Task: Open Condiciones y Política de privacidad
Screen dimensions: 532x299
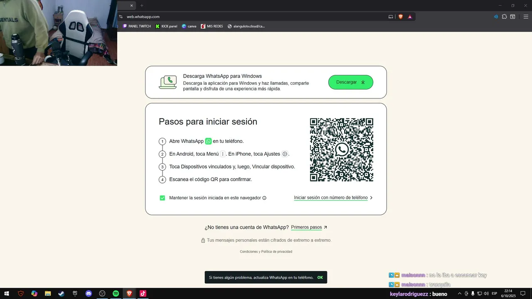Action: click(266, 252)
